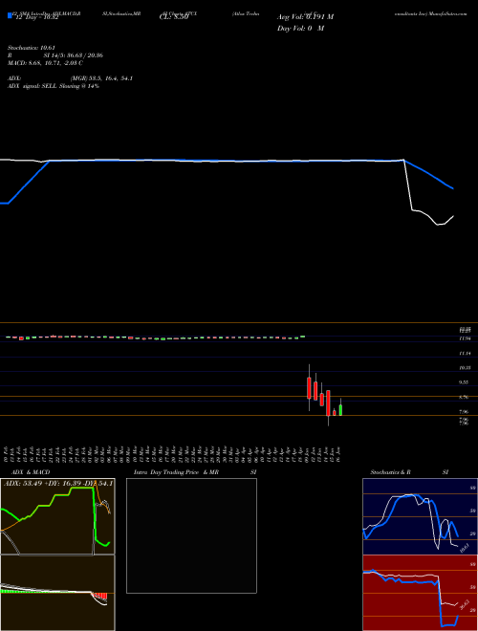
Task: Click the 'Avg Vol: 0.191 M' readout
Action: click(305, 17)
